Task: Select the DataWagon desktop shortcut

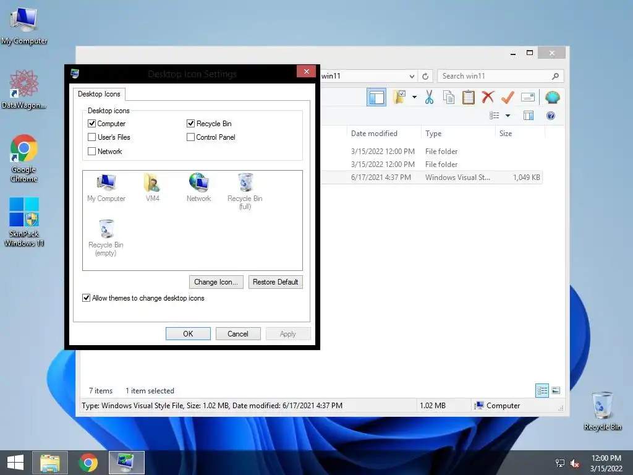Action: point(23,89)
